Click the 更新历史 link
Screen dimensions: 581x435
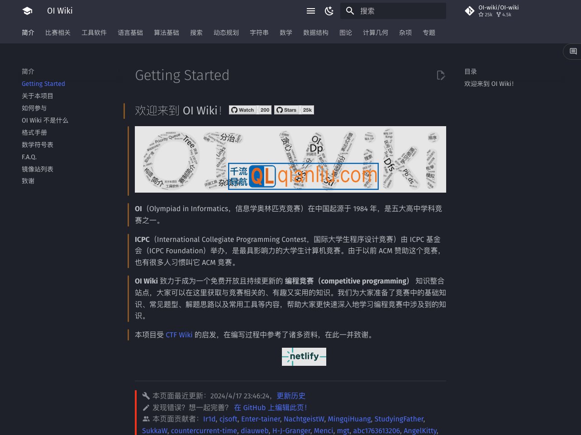coord(291,396)
